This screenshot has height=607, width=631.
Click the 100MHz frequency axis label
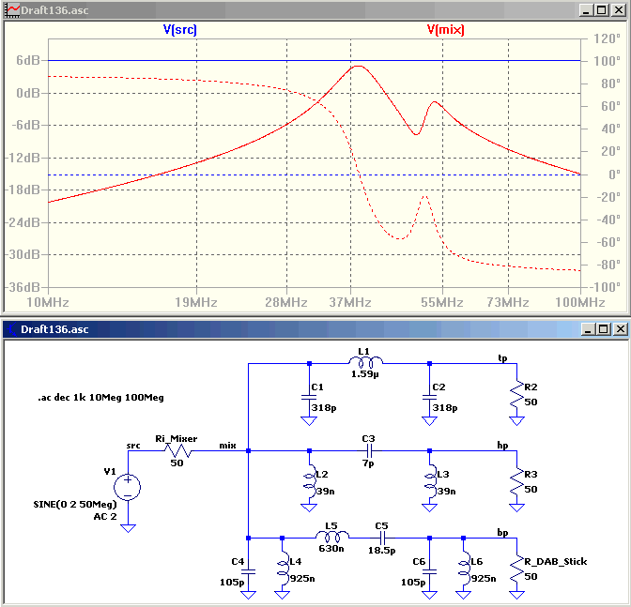pos(580,302)
